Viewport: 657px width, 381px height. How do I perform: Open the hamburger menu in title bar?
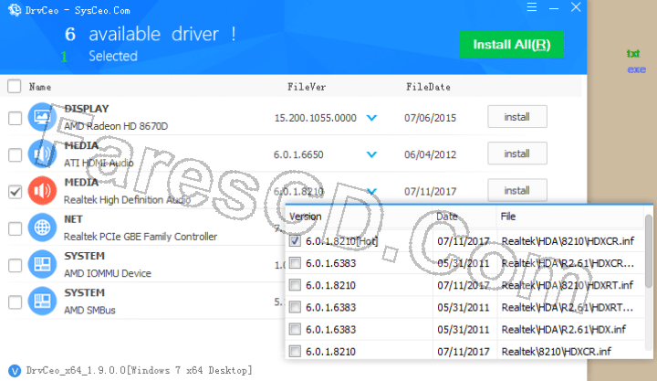532,7
